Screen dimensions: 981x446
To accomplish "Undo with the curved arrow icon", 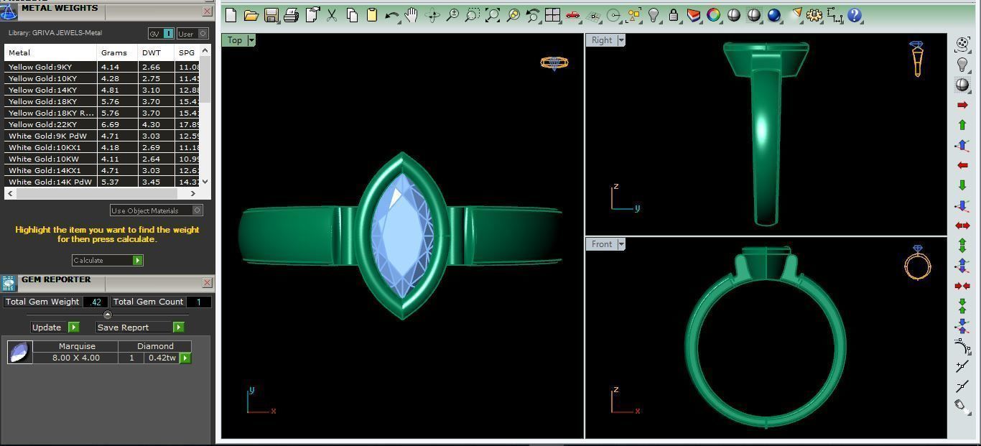I will click(392, 15).
